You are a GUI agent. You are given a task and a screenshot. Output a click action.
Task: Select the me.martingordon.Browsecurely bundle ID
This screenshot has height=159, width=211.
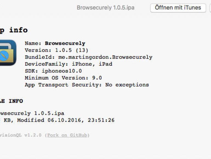point(105,57)
